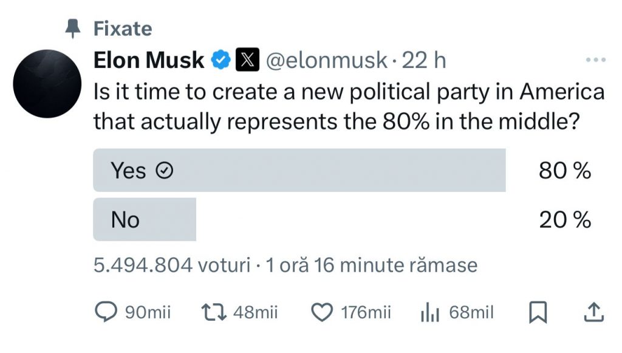
Task: View post analytics bar chart icon
Action: pos(429,312)
